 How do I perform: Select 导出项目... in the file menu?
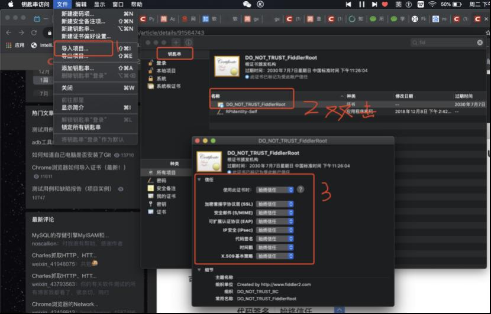96,56
